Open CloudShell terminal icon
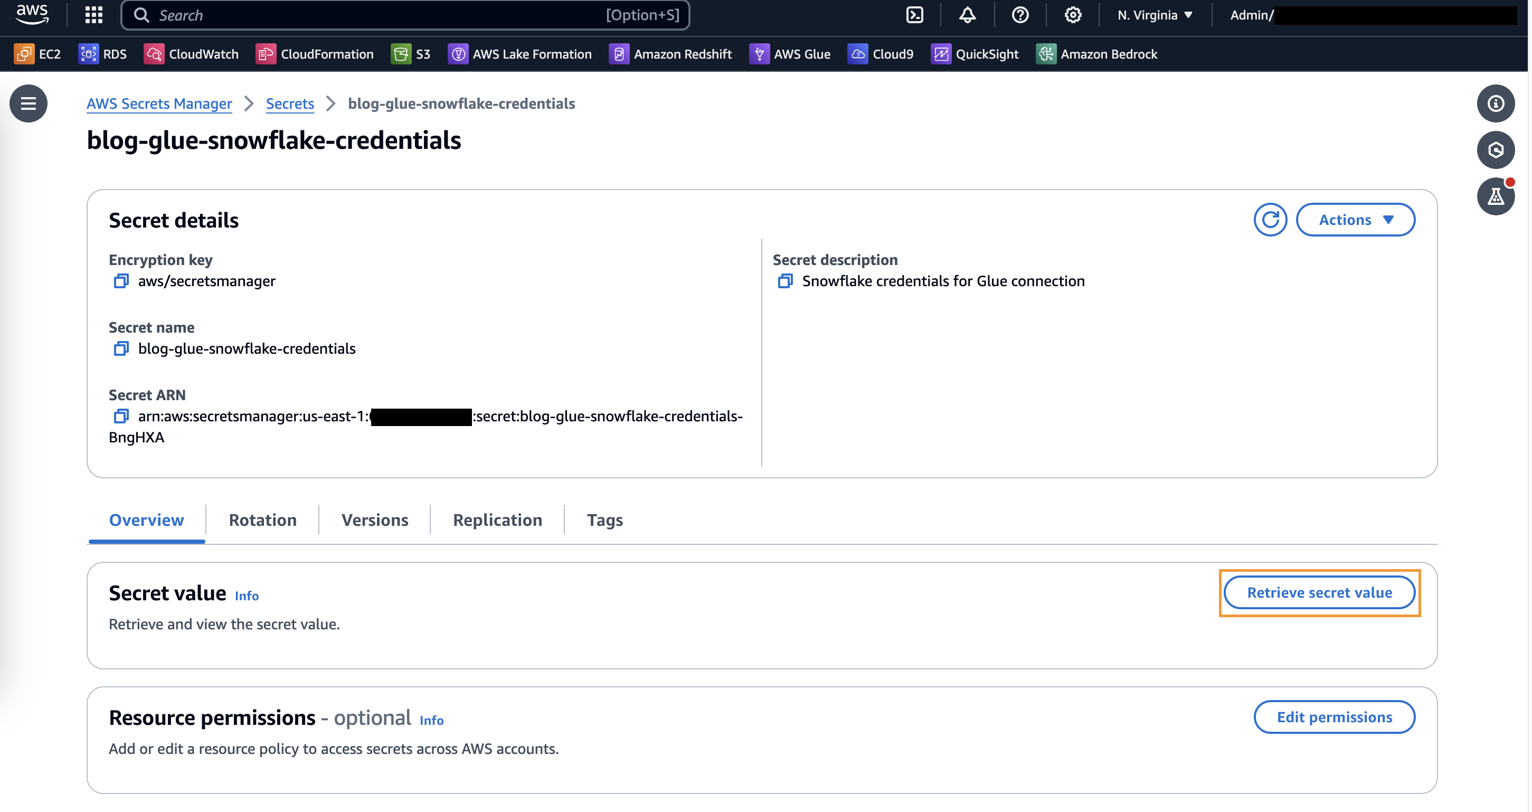This screenshot has width=1532, height=812. pos(914,15)
